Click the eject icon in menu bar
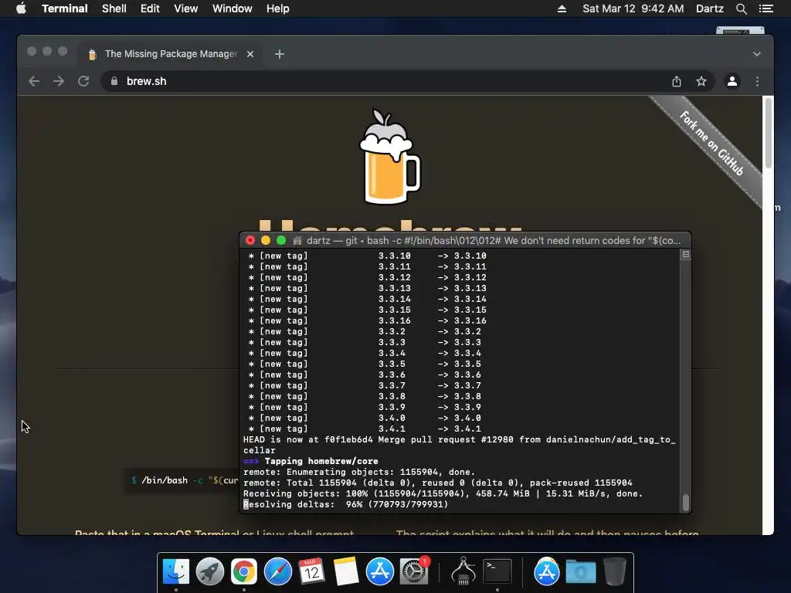This screenshot has width=791, height=593. click(x=562, y=8)
